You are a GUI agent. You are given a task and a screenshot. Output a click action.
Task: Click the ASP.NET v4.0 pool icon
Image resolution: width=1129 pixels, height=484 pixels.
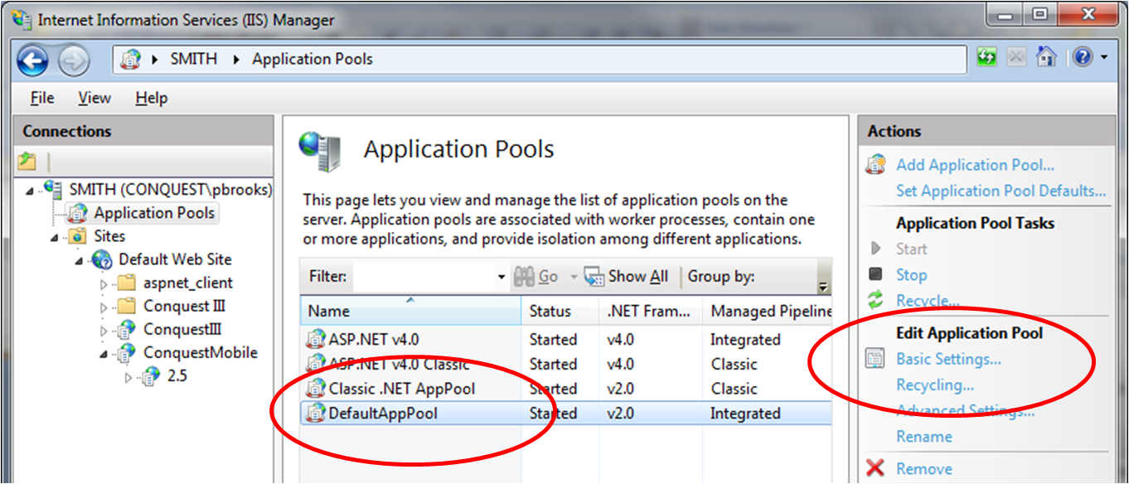pyautogui.click(x=316, y=339)
